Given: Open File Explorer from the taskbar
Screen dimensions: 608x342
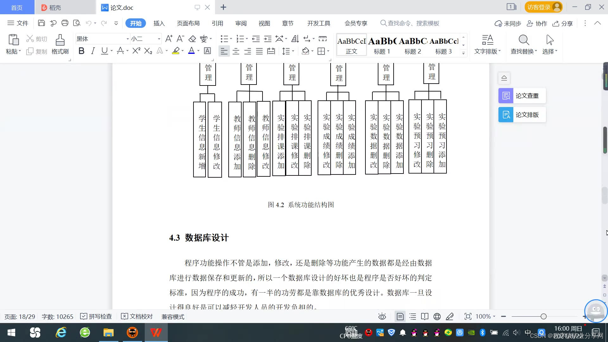Looking at the screenshot, I should click(108, 332).
